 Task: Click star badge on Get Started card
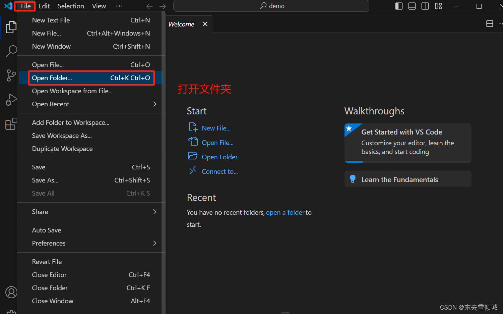click(x=349, y=128)
